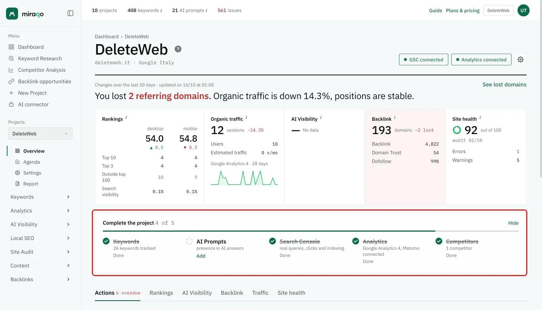The height and width of the screenshot is (310, 542).
Task: Expand the Backlinks sidebar section
Action: [40, 279]
